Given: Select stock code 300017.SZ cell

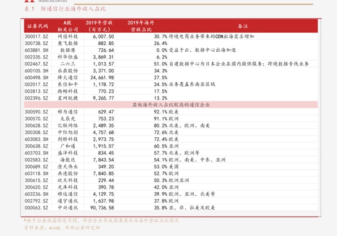Looking at the screenshot, I should coord(37,36).
